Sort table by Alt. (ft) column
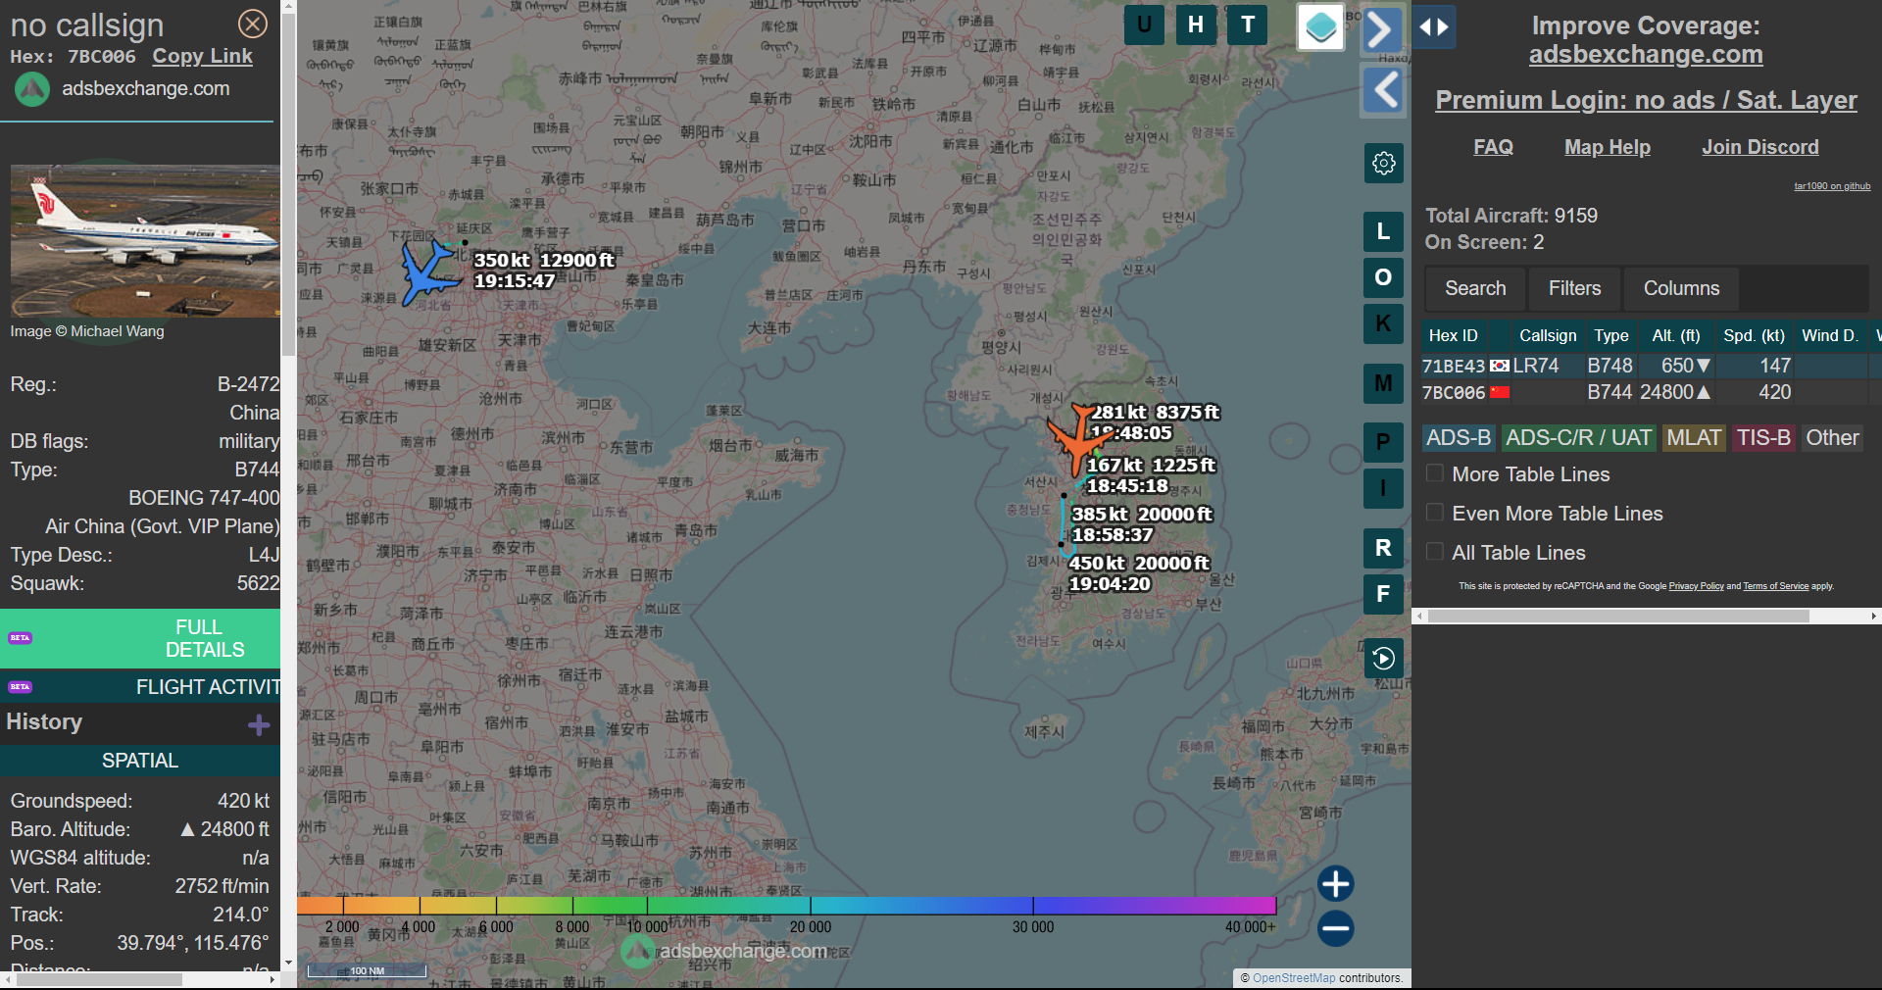This screenshot has width=1882, height=990. [1675, 335]
